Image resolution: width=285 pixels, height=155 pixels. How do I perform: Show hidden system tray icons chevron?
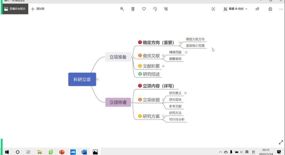(x=221, y=152)
